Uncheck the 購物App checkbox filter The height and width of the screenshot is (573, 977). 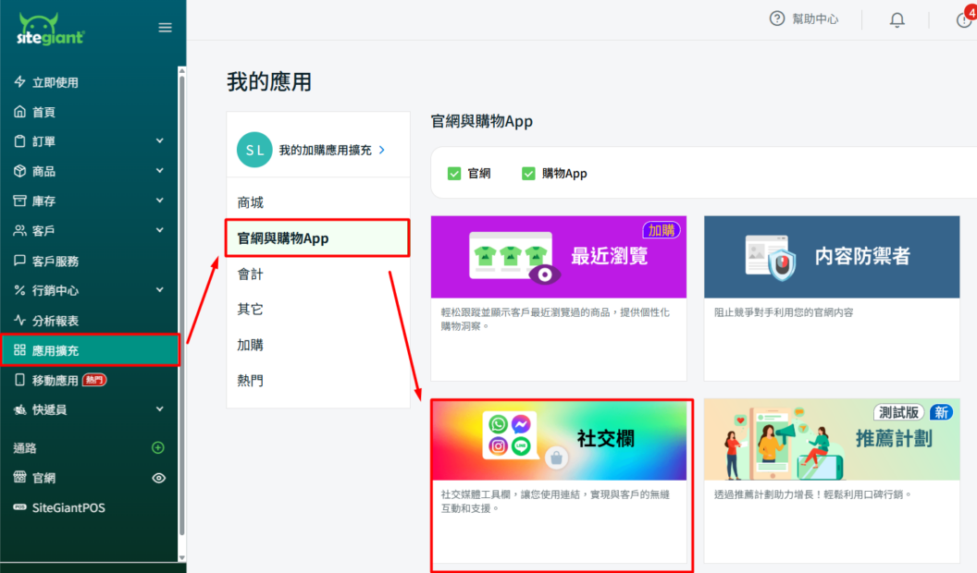pos(528,173)
